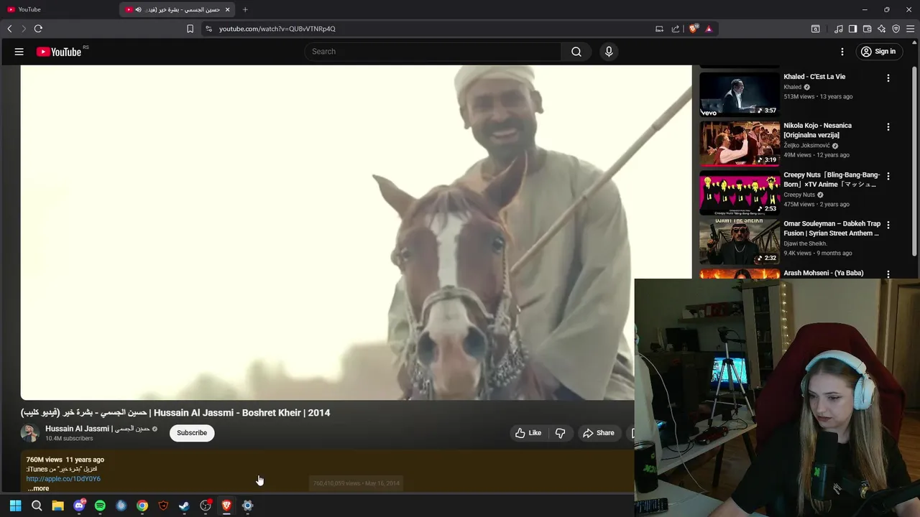Click the '760M views 11 years ago' text

(65, 460)
